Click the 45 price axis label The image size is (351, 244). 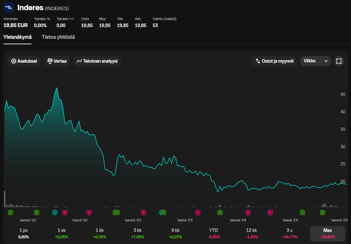343,94
